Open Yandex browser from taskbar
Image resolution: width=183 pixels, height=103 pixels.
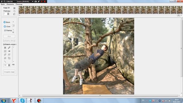pyautogui.click(x=14, y=100)
